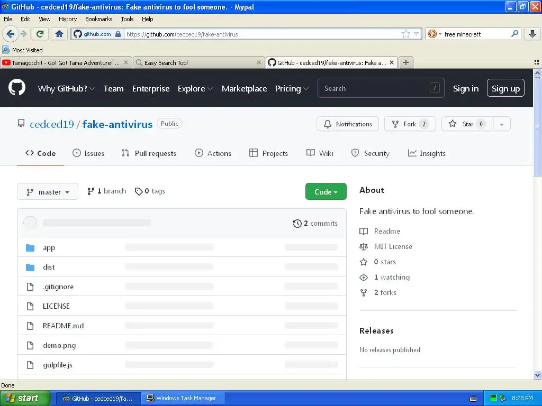Screen dimensions: 542x406
Task: Open the downloads arrow icon
Action: tap(532, 34)
